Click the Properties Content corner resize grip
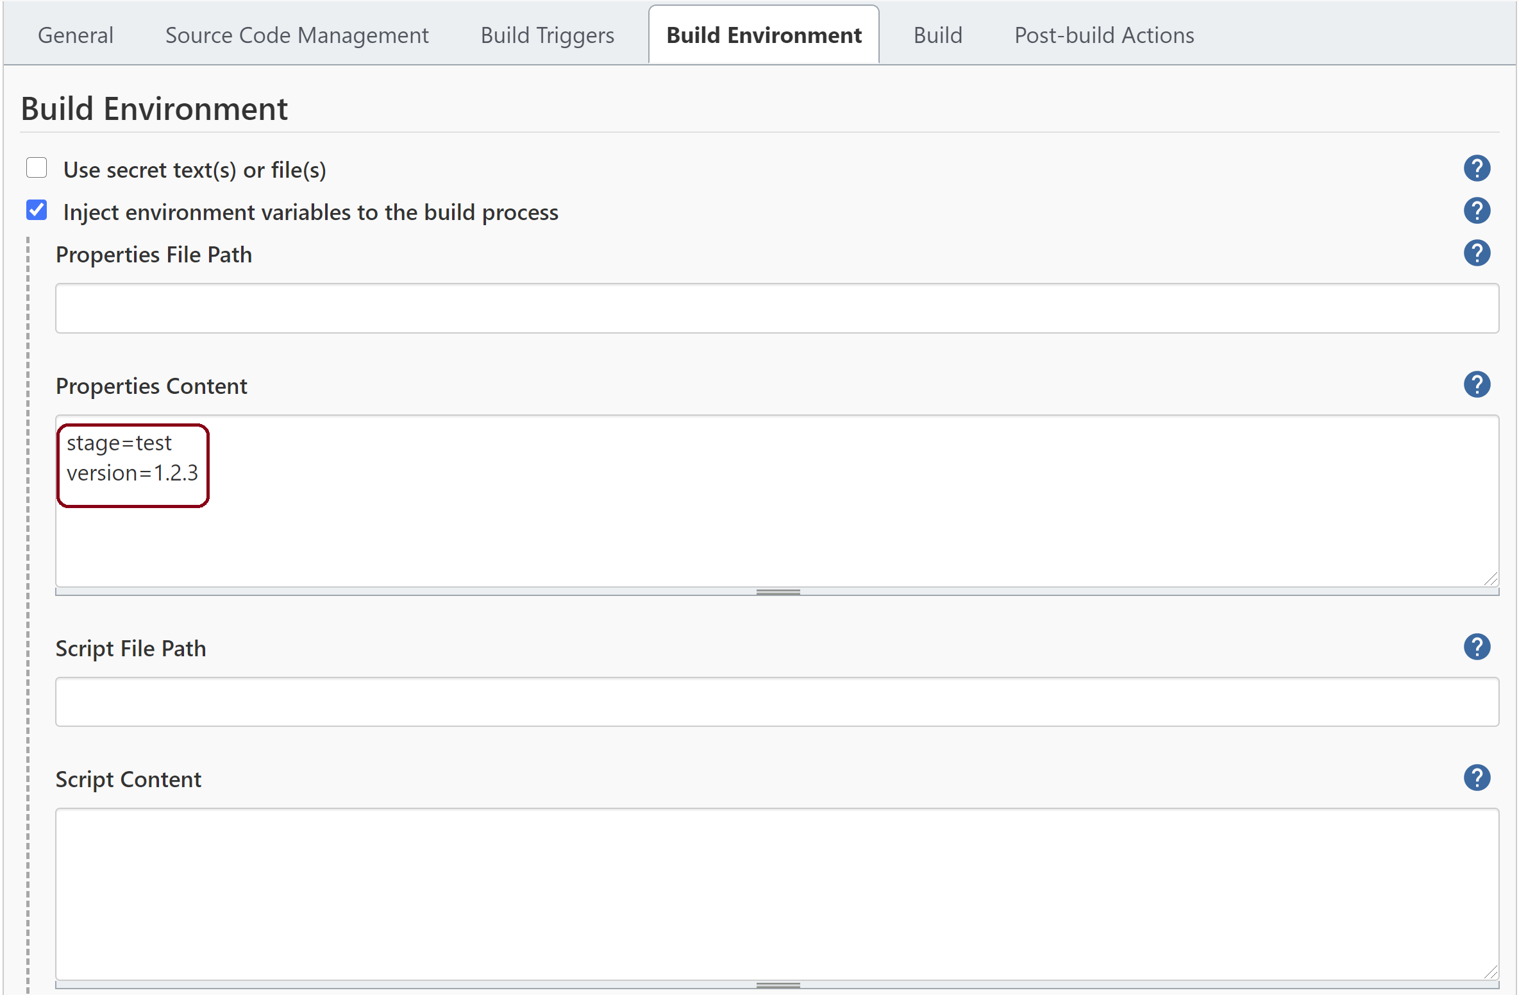The height and width of the screenshot is (995, 1519). (1491, 579)
